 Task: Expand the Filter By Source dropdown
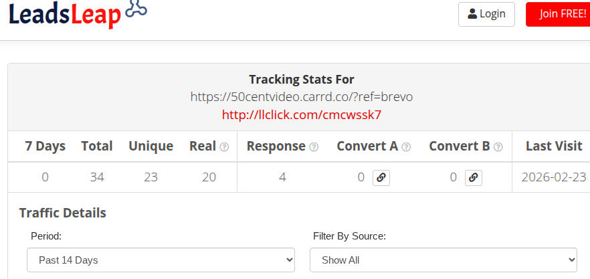point(443,260)
